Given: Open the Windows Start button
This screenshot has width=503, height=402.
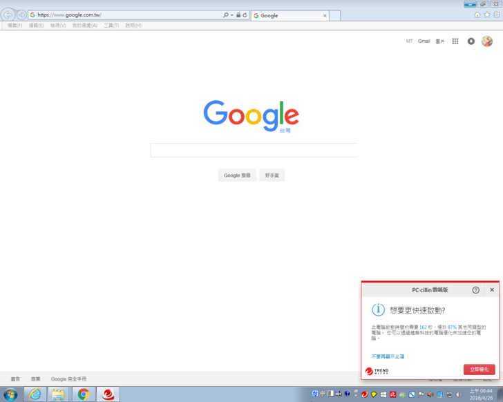Looking at the screenshot, I should [10, 394].
